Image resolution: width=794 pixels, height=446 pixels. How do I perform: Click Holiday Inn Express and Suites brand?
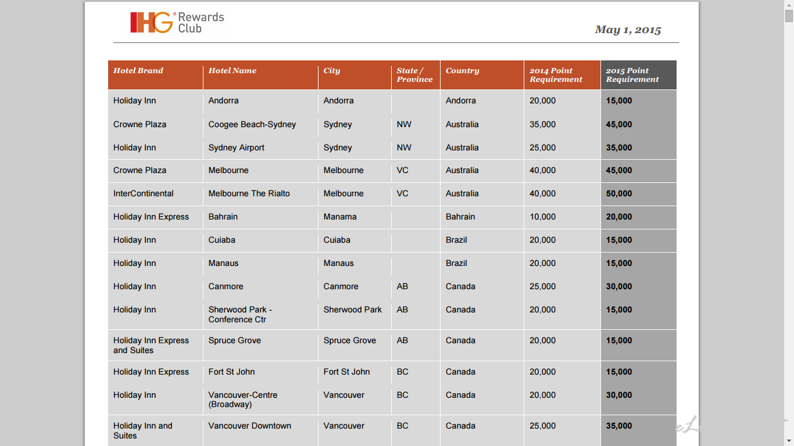151,345
